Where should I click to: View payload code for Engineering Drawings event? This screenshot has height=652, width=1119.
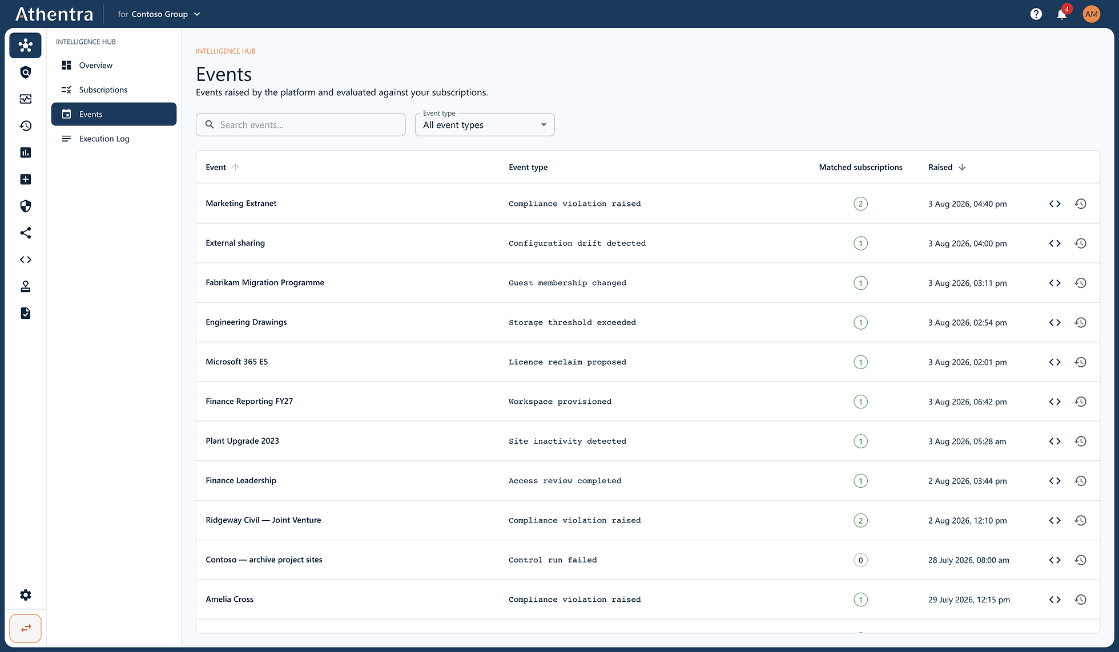coord(1054,322)
